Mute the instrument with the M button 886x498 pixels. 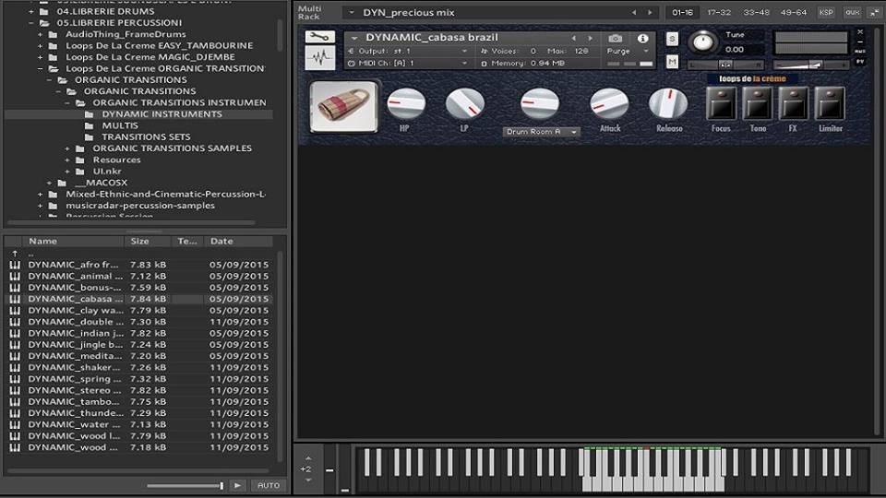pos(672,62)
